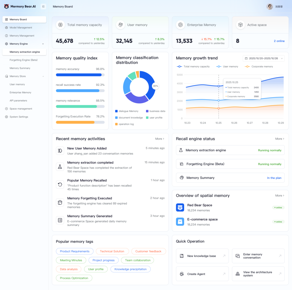Toggle the Total memory capacity legend series
Screen dimensions: 292x290
point(193,67)
